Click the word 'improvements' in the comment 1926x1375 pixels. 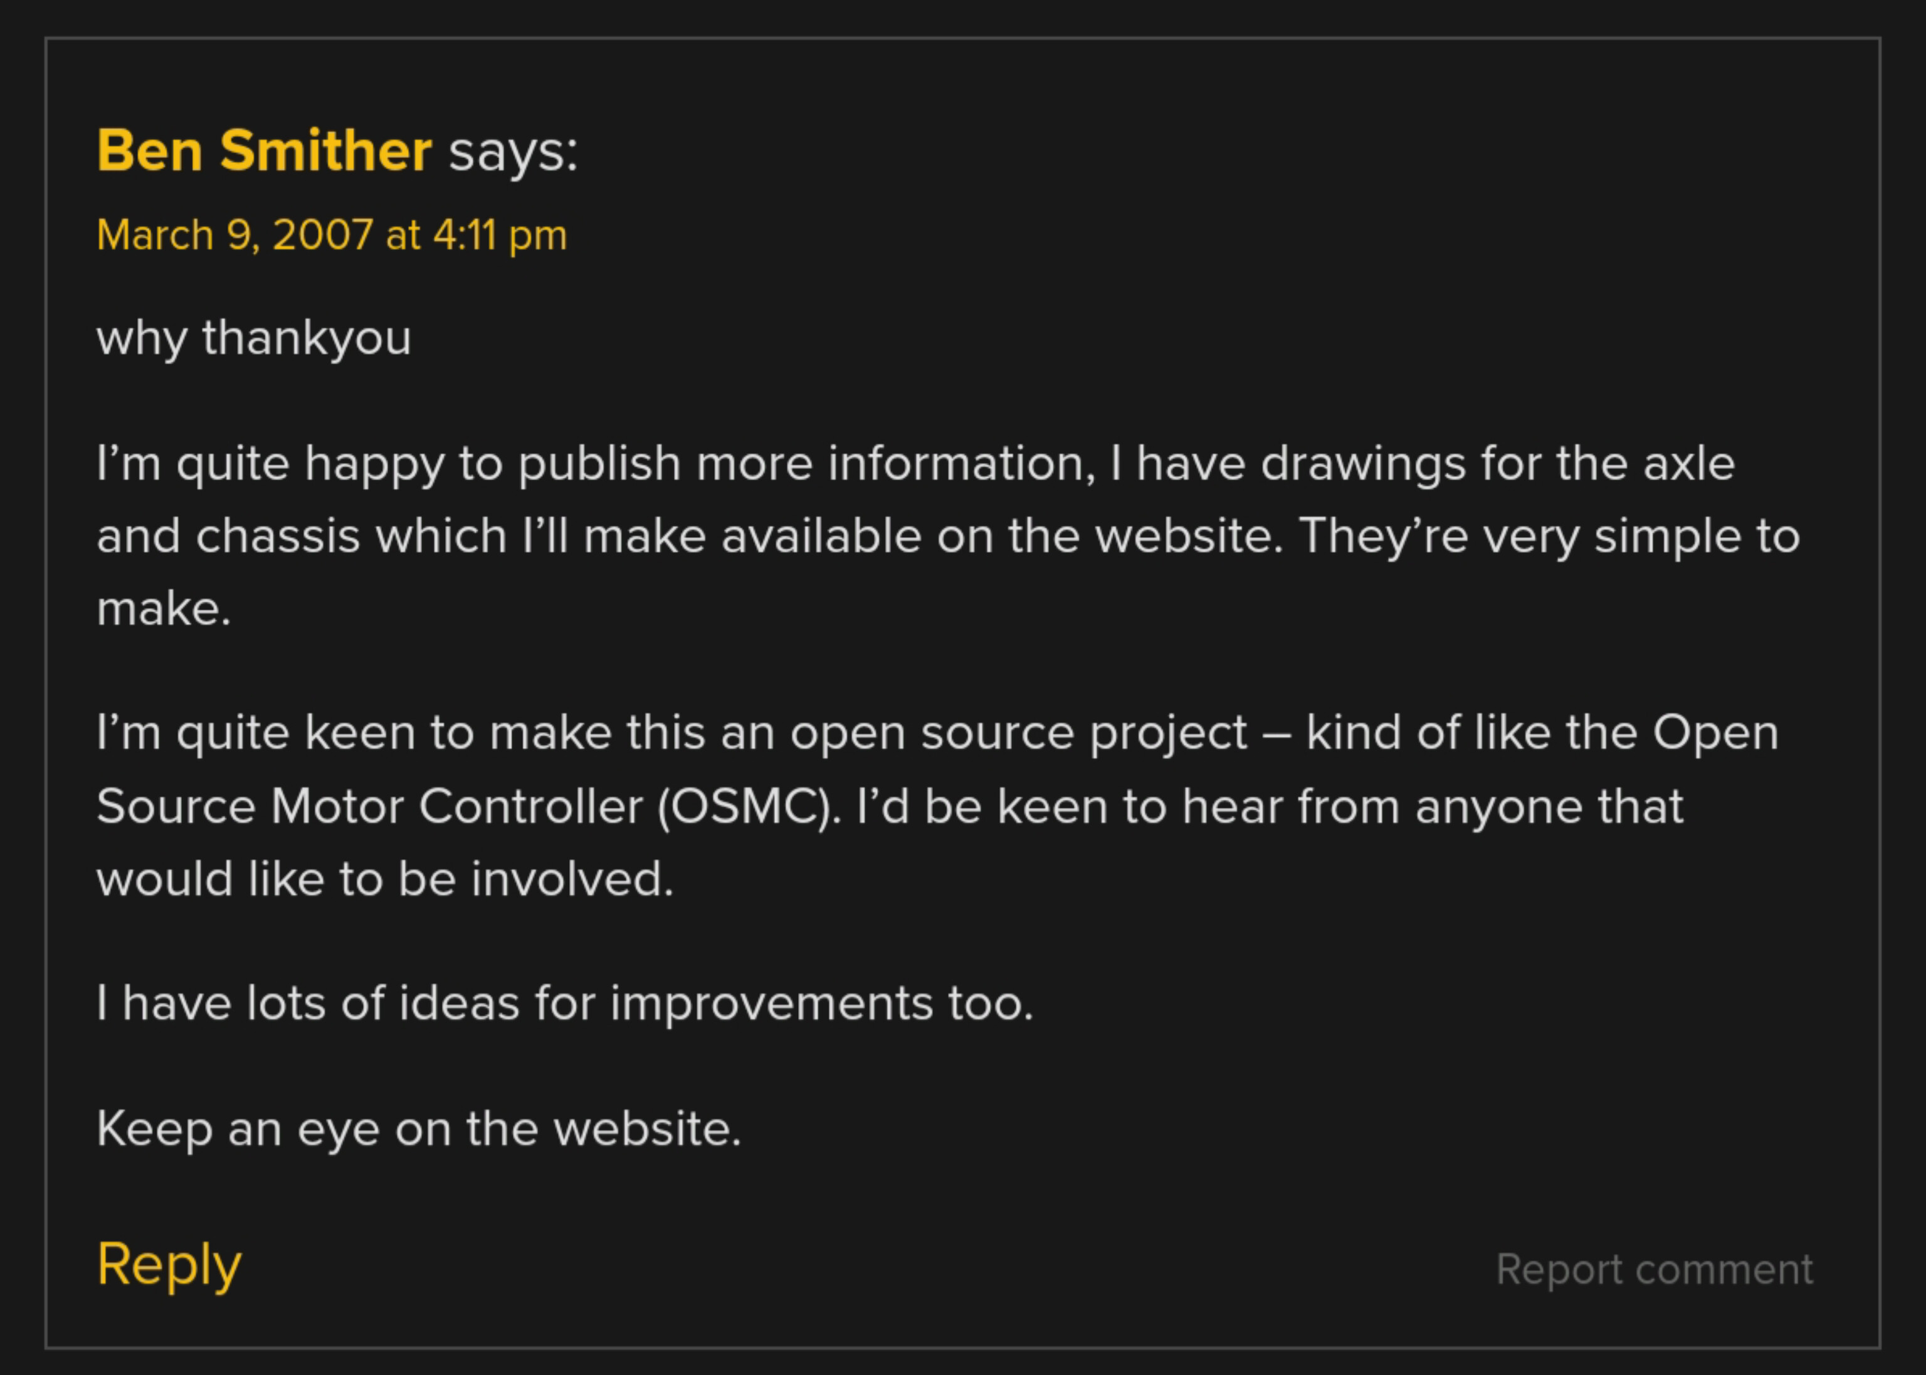click(x=772, y=1005)
